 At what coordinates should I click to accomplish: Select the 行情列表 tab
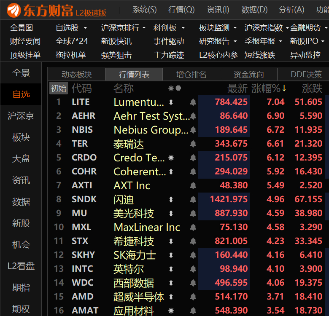pos(134,75)
